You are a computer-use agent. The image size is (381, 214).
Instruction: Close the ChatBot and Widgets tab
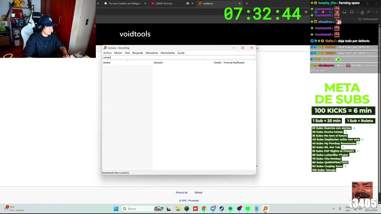point(145,4)
